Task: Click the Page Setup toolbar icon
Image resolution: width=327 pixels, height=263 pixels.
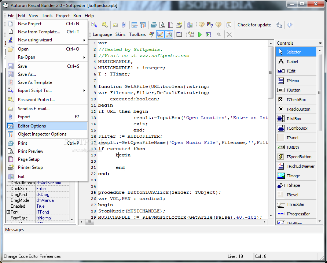Action: 170,25
